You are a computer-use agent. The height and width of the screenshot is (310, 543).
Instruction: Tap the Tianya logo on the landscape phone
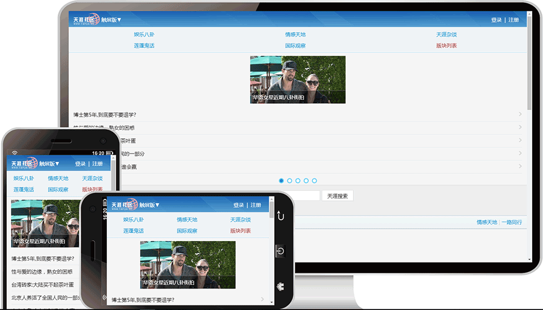pos(124,205)
